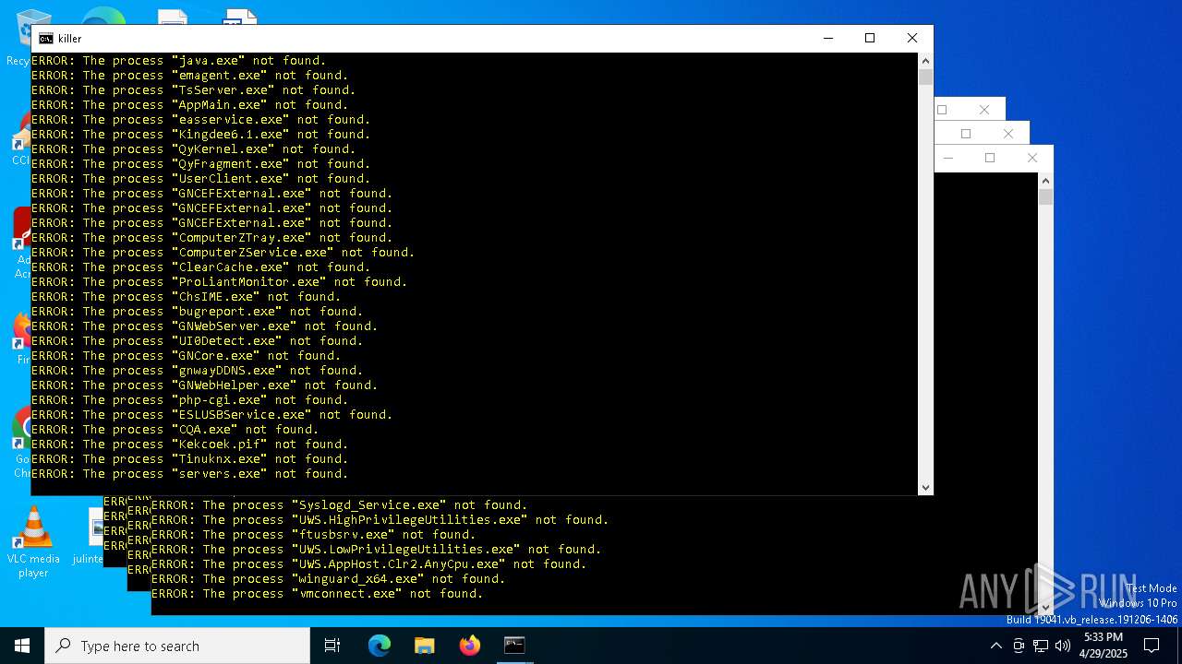Click the background line "Syslogd_Service.exe"
Viewport: 1182px width, 664px height.
tap(340, 505)
